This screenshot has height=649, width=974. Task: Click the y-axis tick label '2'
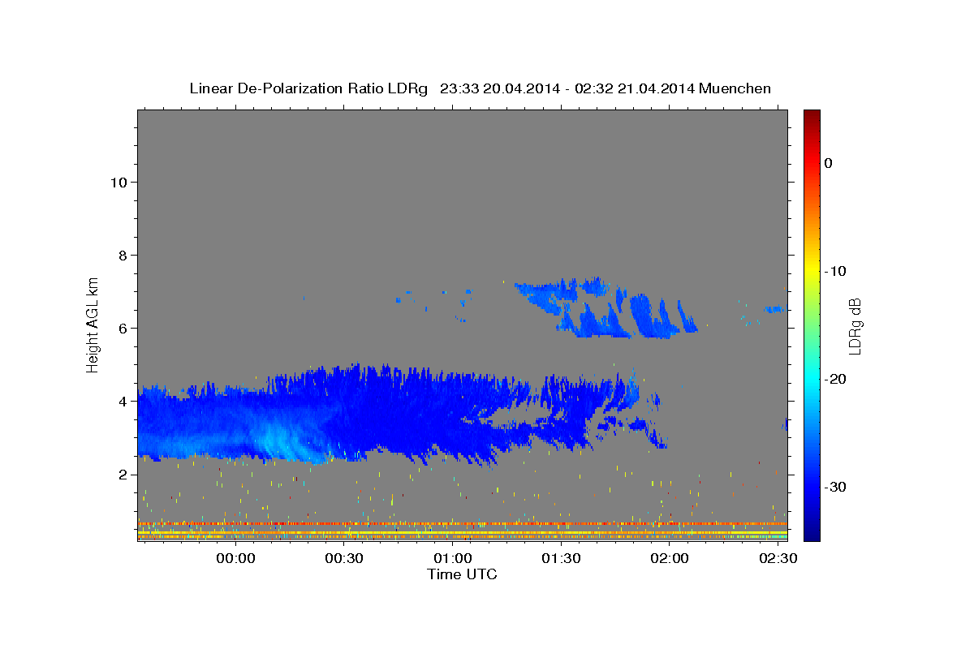tap(123, 474)
